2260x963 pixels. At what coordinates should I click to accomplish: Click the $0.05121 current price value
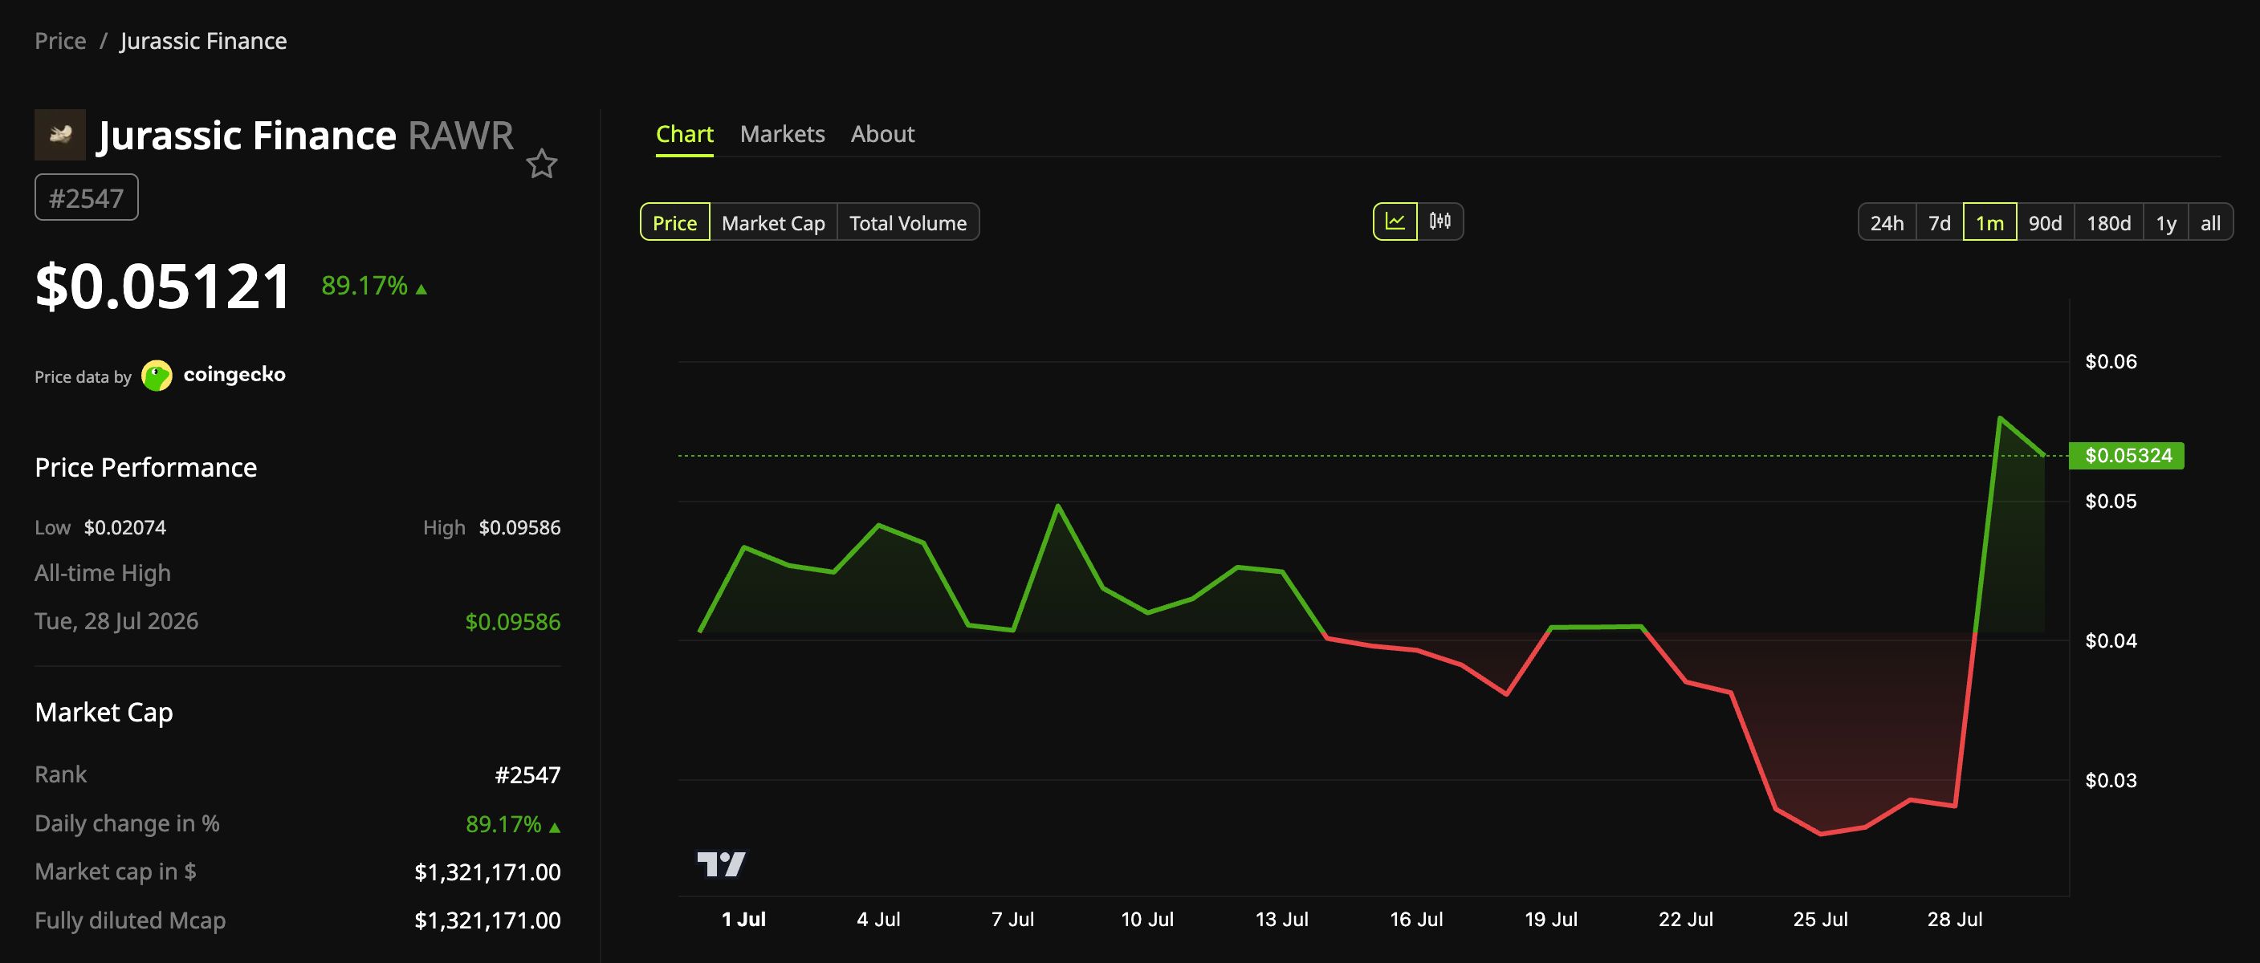click(x=162, y=286)
